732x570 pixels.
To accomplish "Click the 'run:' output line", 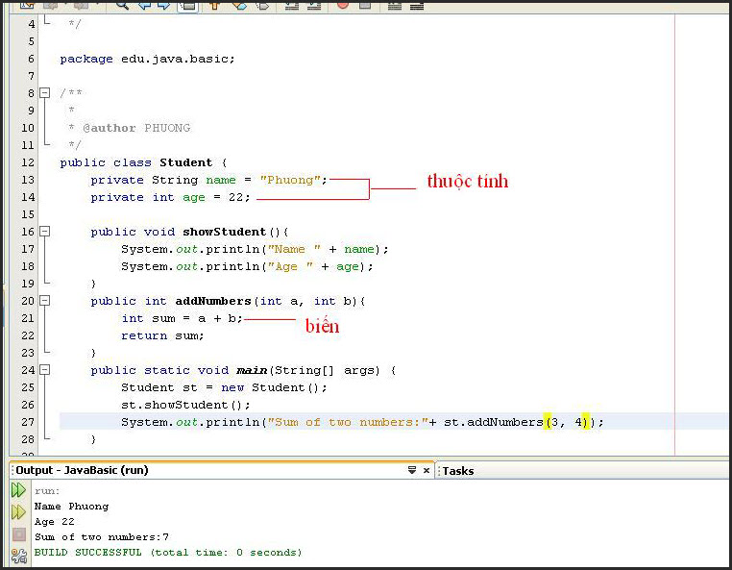I will [47, 491].
